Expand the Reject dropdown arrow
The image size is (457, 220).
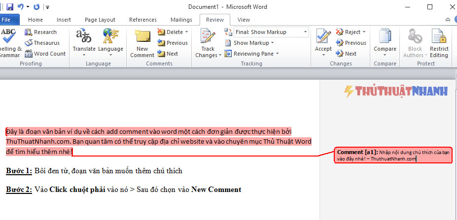click(364, 32)
